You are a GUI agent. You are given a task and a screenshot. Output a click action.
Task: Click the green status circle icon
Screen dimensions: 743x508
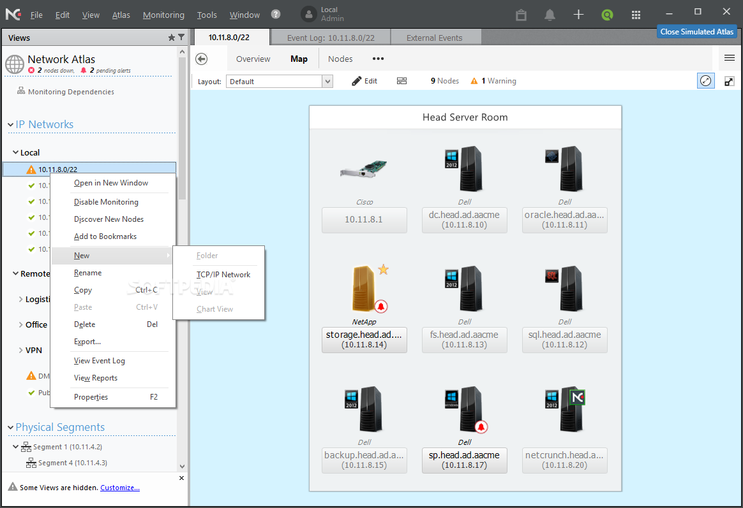(607, 15)
